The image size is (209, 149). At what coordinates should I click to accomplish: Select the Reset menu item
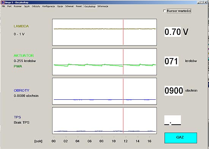click(x=79, y=6)
